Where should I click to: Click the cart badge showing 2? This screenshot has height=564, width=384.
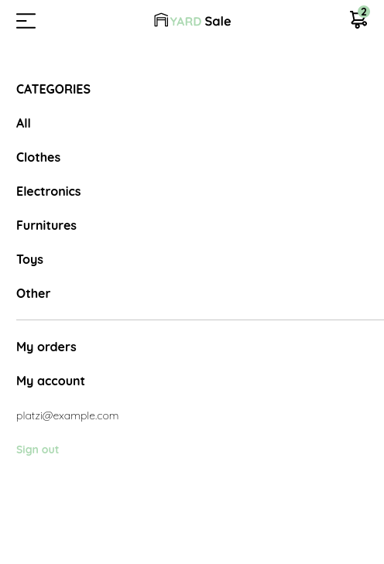364,12
